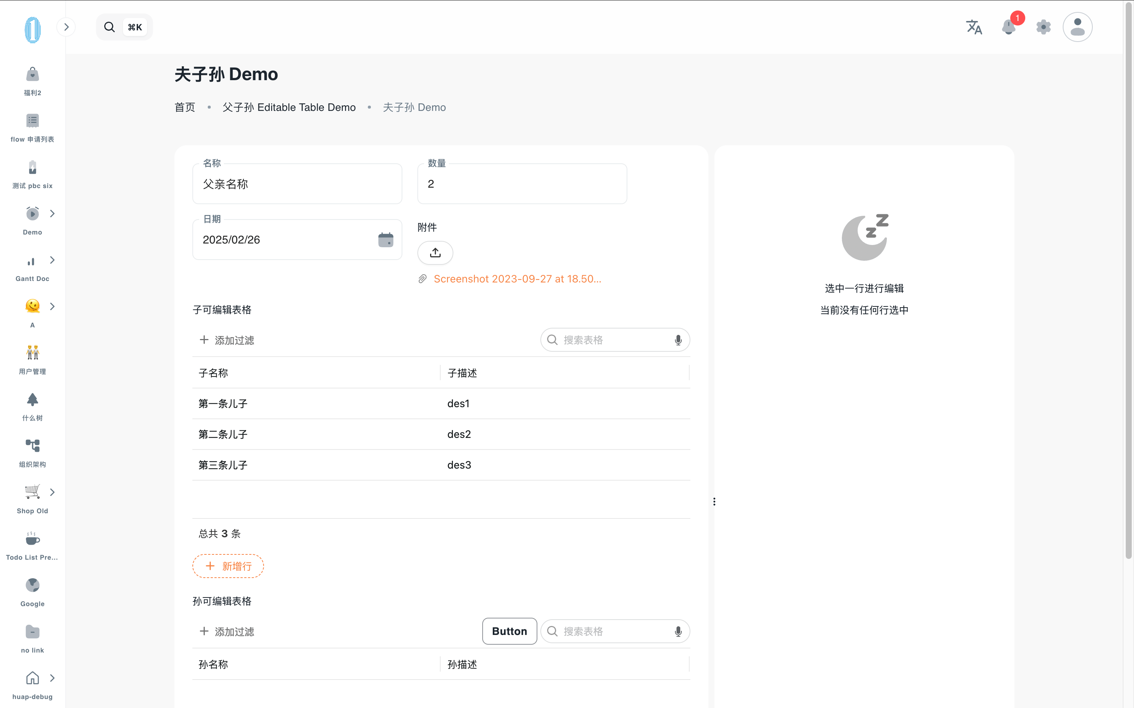Select row 第三条儿子
Screen dimensions: 1134x708
point(441,465)
